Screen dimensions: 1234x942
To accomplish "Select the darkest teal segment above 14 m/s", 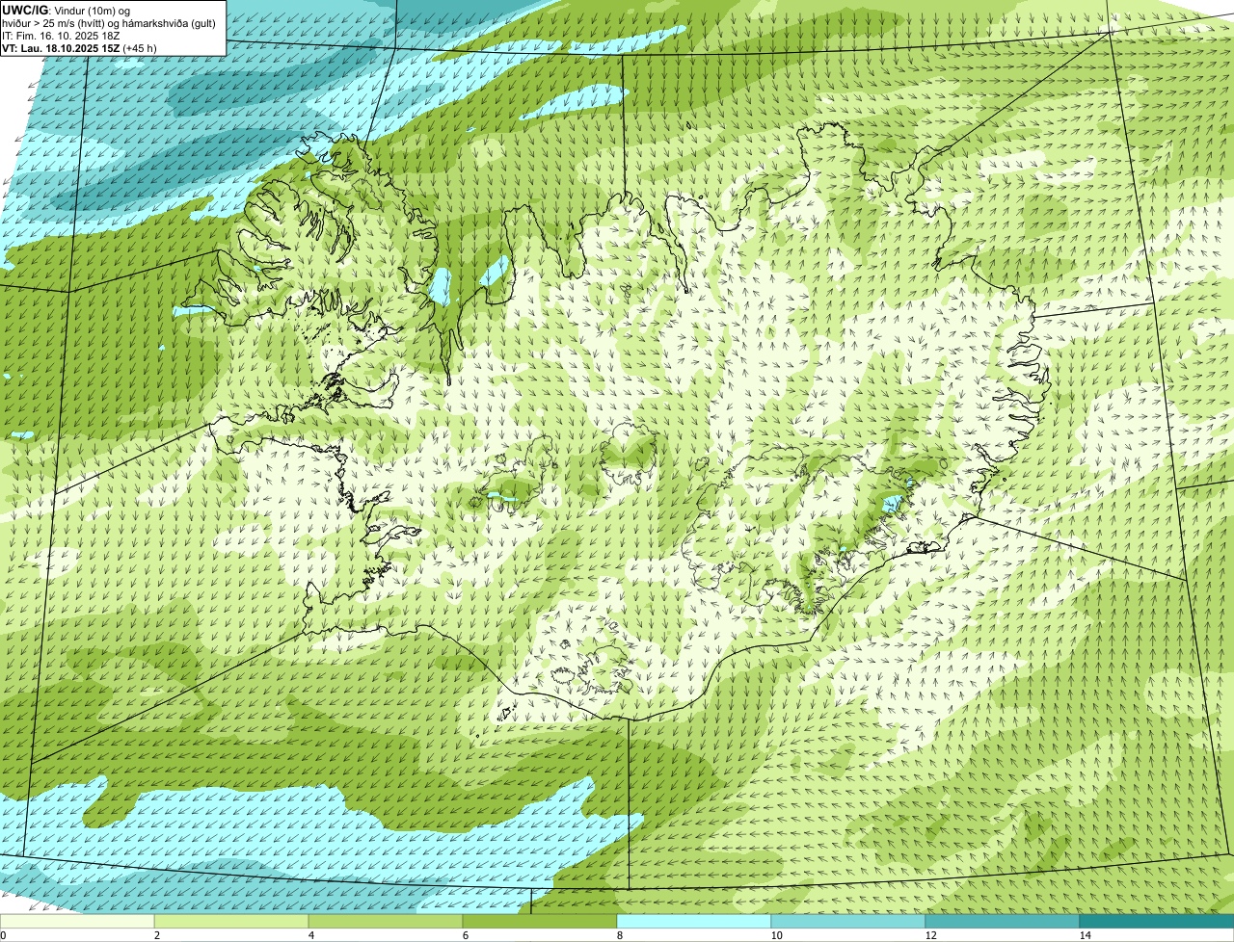I will point(1157,921).
